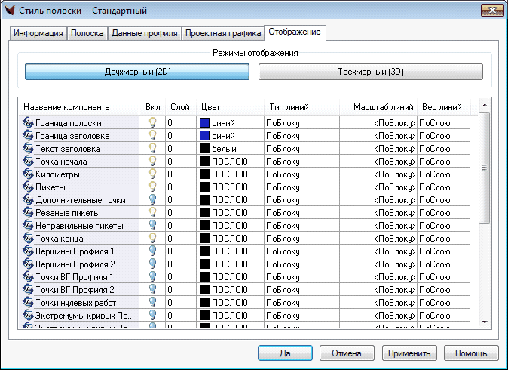Image resolution: width=508 pixels, height=370 pixels.
Task: Click the component icon beside Точка конца
Action: click(29, 239)
